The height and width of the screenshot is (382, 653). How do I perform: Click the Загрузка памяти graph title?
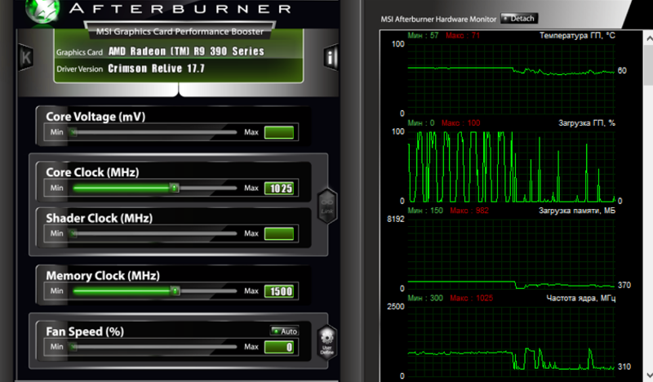tap(577, 211)
